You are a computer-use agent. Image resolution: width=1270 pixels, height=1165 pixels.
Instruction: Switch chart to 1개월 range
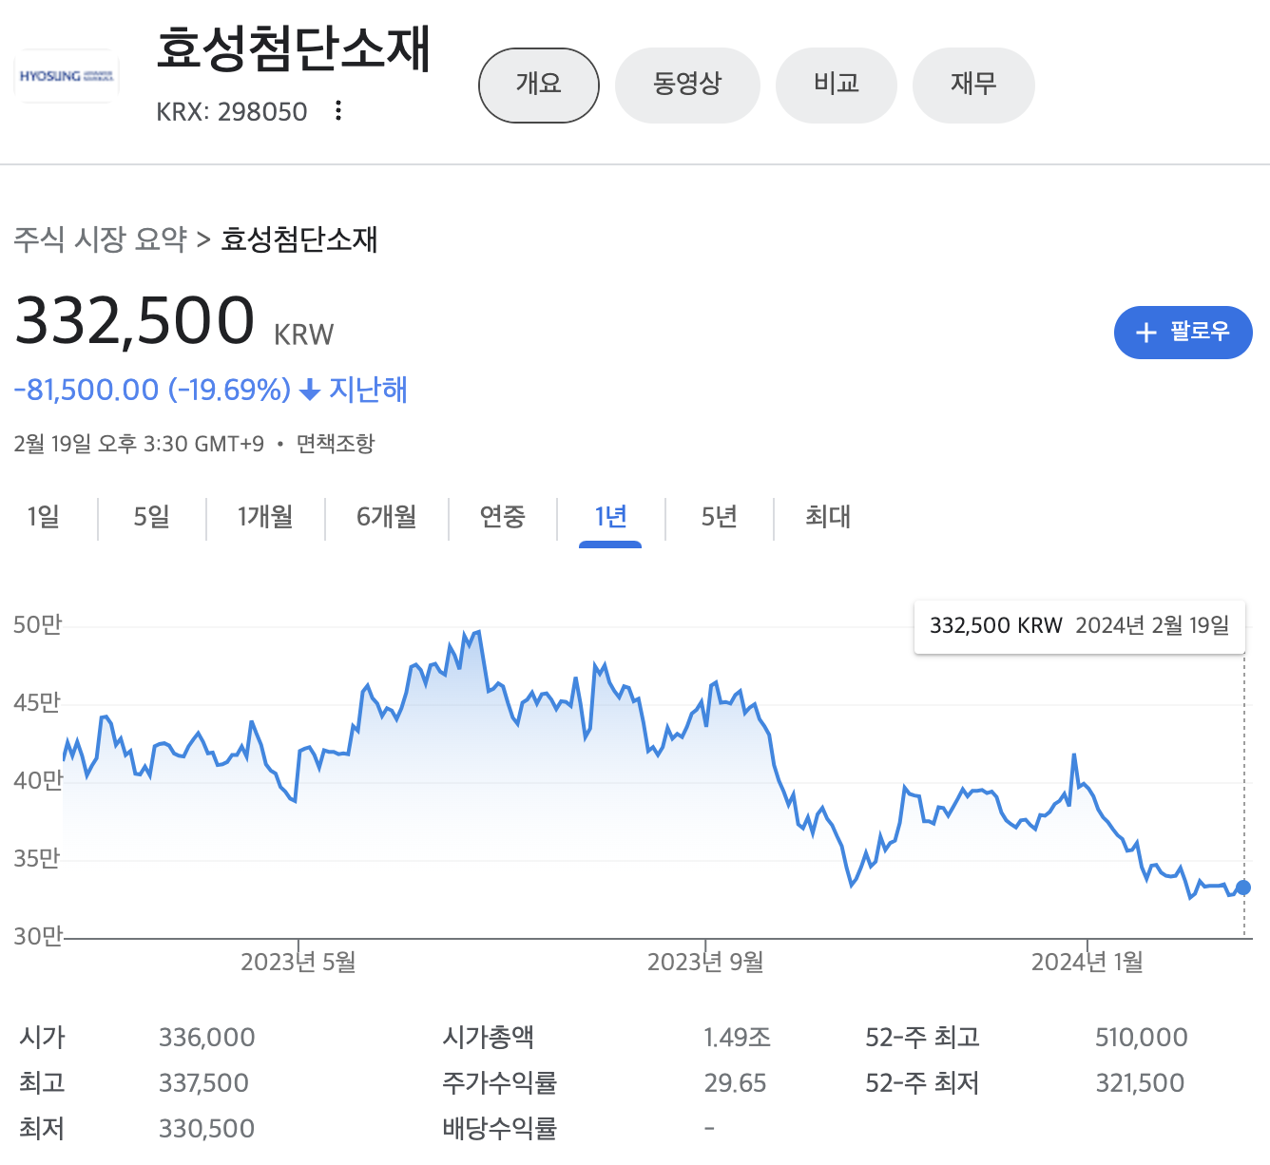click(x=265, y=517)
